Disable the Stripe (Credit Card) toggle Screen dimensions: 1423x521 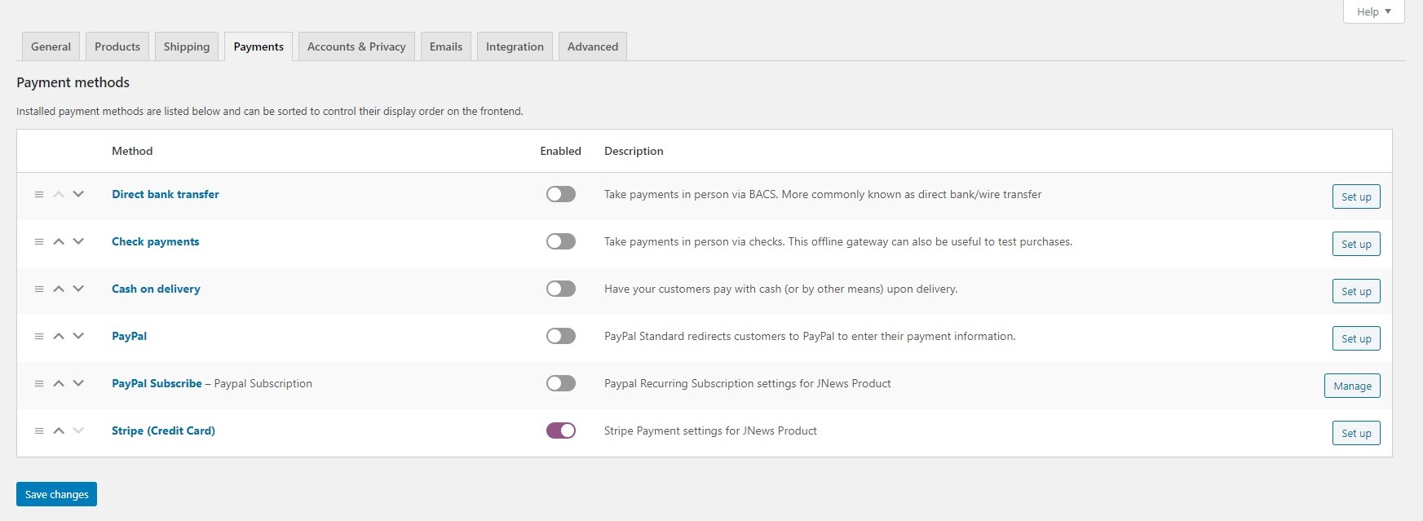click(x=560, y=430)
